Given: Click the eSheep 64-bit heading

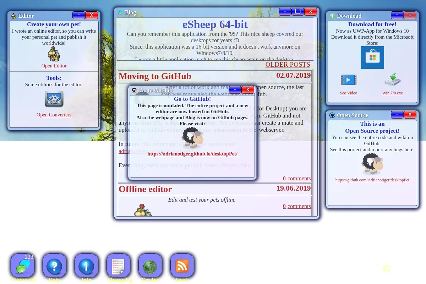Looking at the screenshot, I should point(215,24).
